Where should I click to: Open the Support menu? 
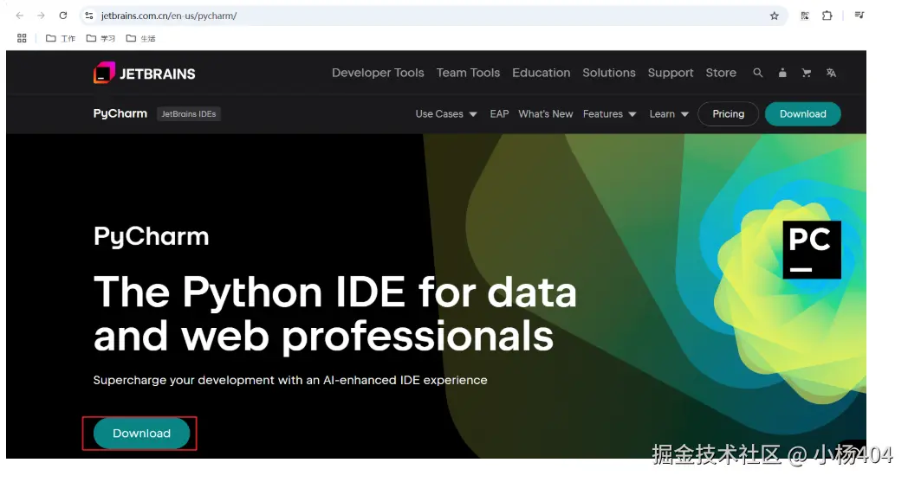pyautogui.click(x=670, y=73)
